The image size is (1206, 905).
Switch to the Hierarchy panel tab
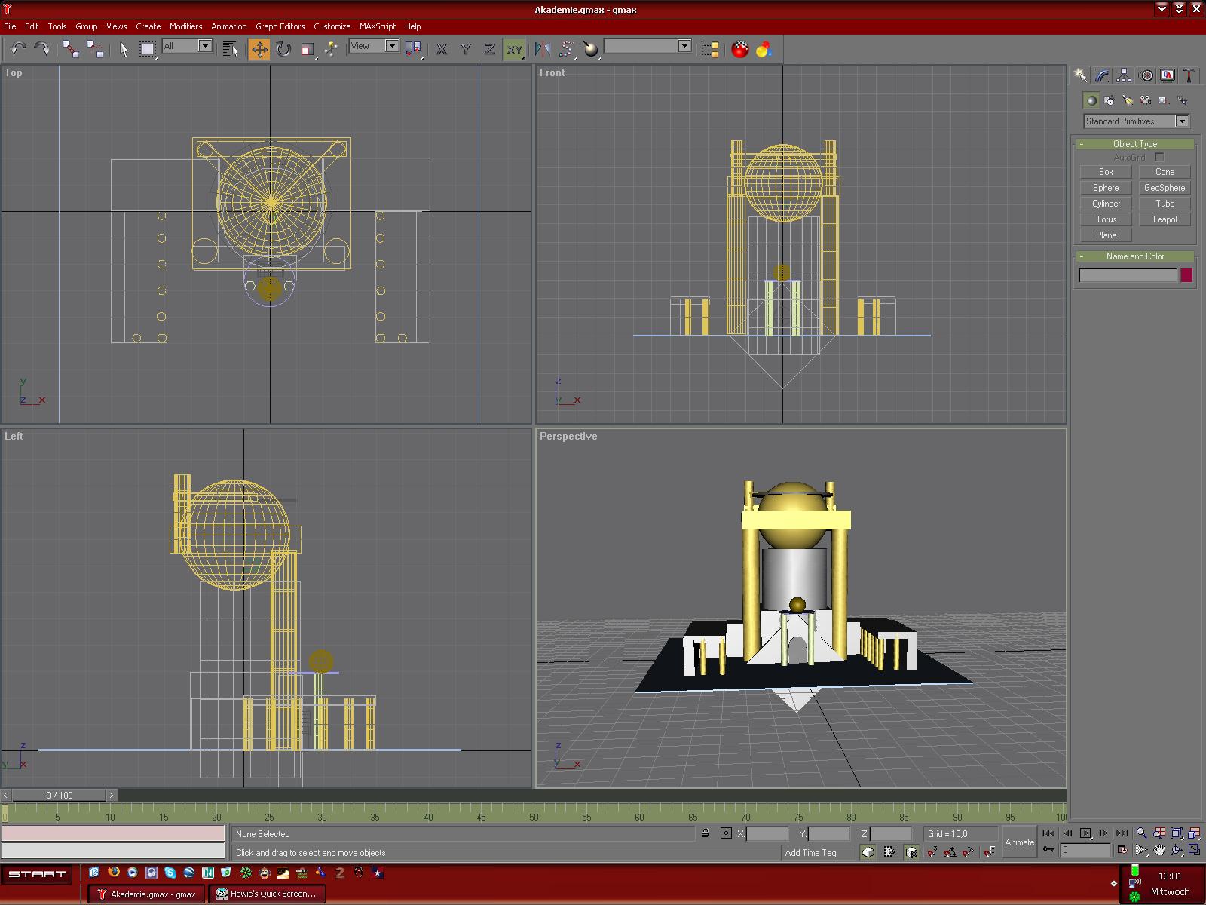click(1124, 75)
